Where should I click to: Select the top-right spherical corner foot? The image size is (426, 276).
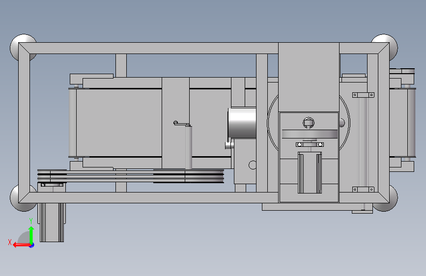tap(385, 47)
